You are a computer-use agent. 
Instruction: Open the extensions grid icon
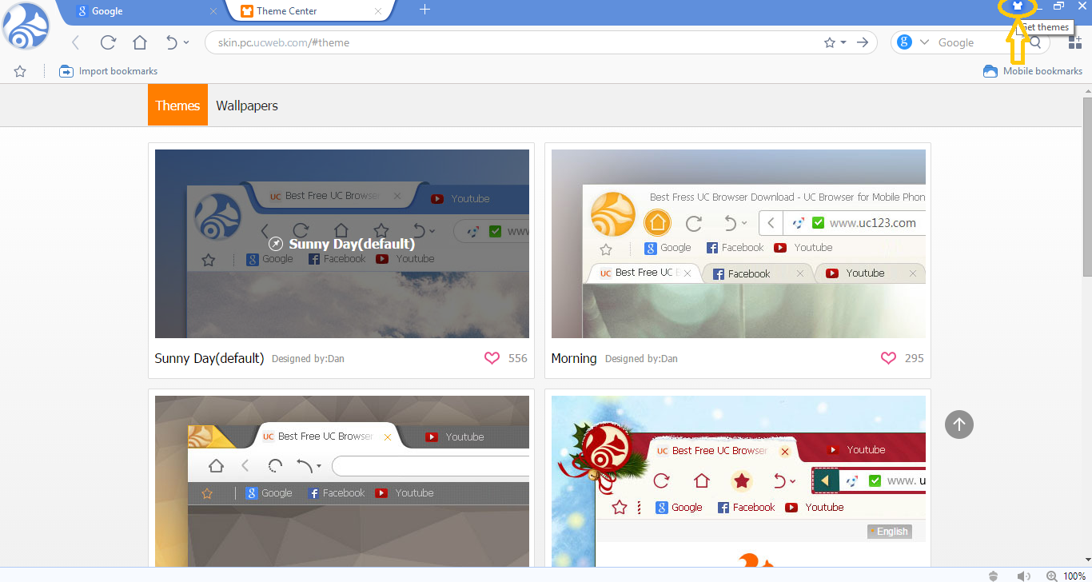(1074, 42)
